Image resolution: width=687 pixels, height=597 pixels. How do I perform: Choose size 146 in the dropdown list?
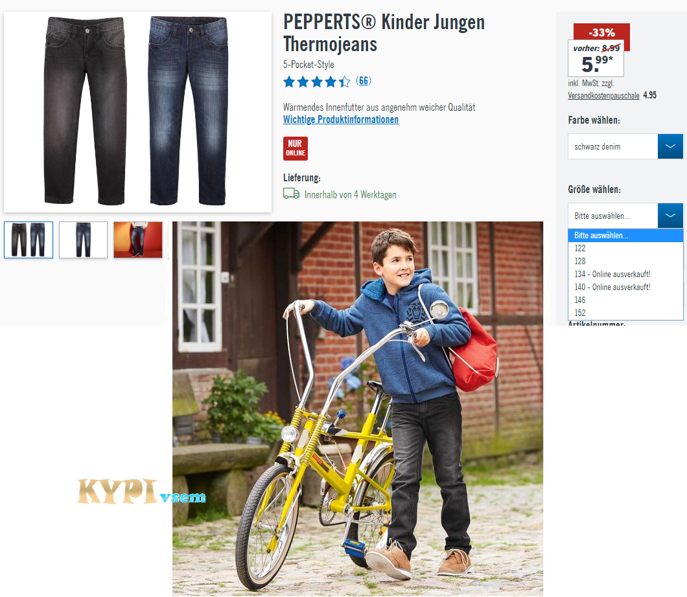(x=625, y=300)
